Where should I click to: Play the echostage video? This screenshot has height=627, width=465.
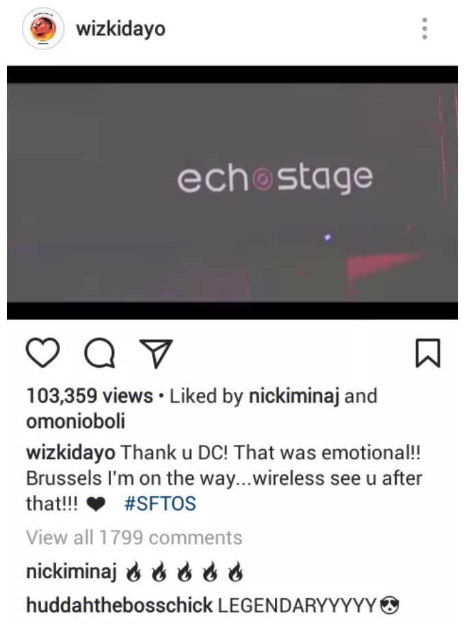[232, 192]
